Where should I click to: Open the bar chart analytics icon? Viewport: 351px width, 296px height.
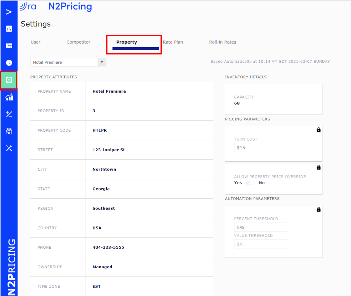coord(9,29)
